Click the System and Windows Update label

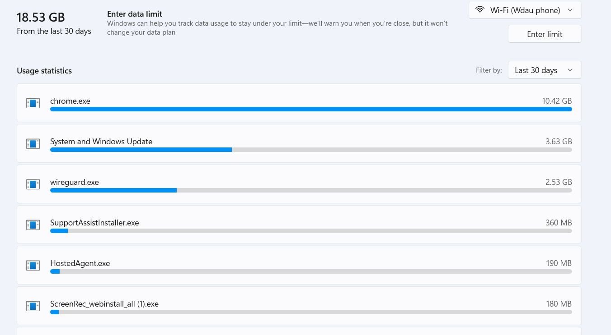click(101, 142)
